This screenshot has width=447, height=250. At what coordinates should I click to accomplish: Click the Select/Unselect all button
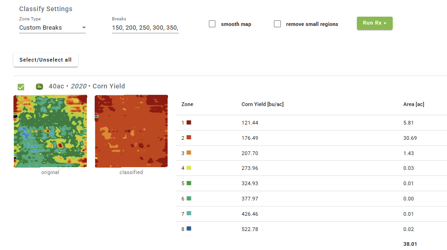tap(45, 60)
